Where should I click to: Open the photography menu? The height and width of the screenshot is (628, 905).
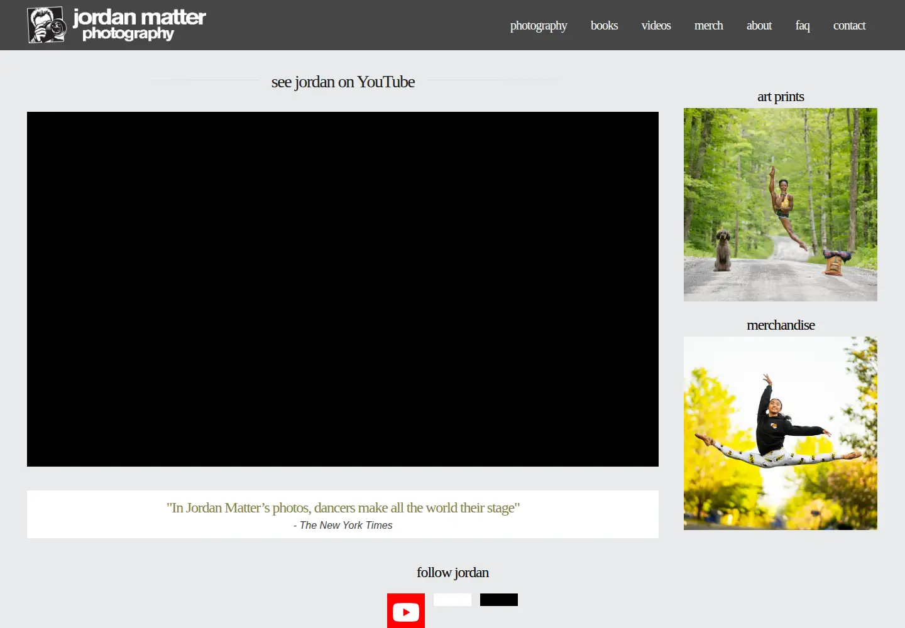[539, 26]
